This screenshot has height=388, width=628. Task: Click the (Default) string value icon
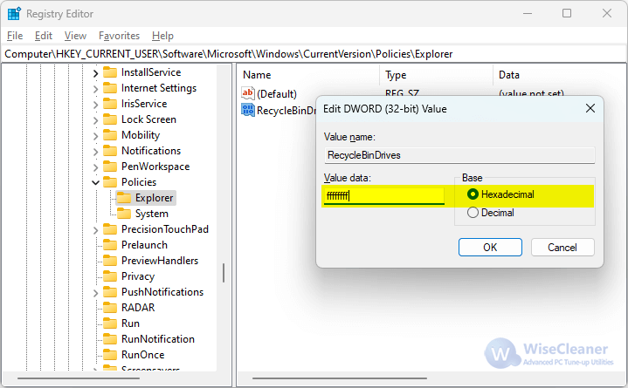[248, 93]
